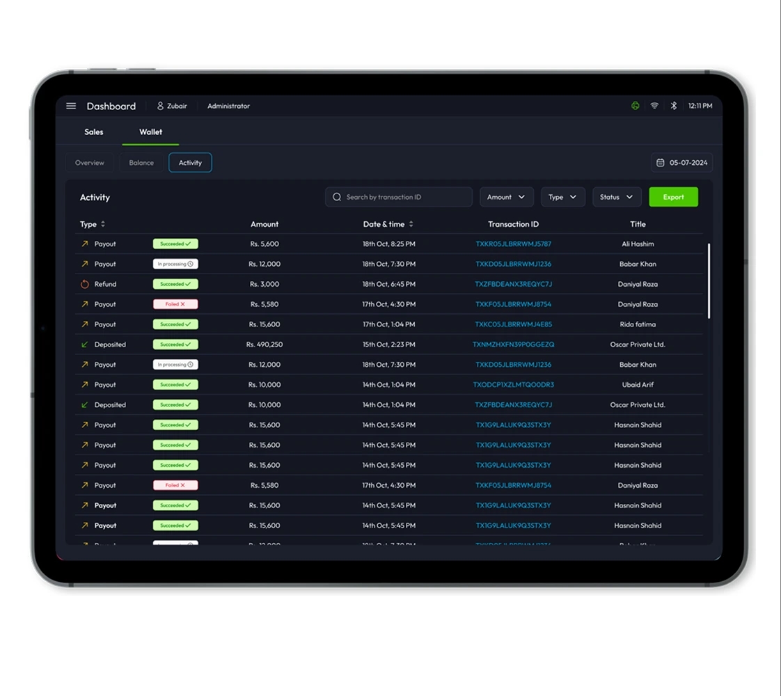Toggle the Type column sort arrows

[x=102, y=224]
